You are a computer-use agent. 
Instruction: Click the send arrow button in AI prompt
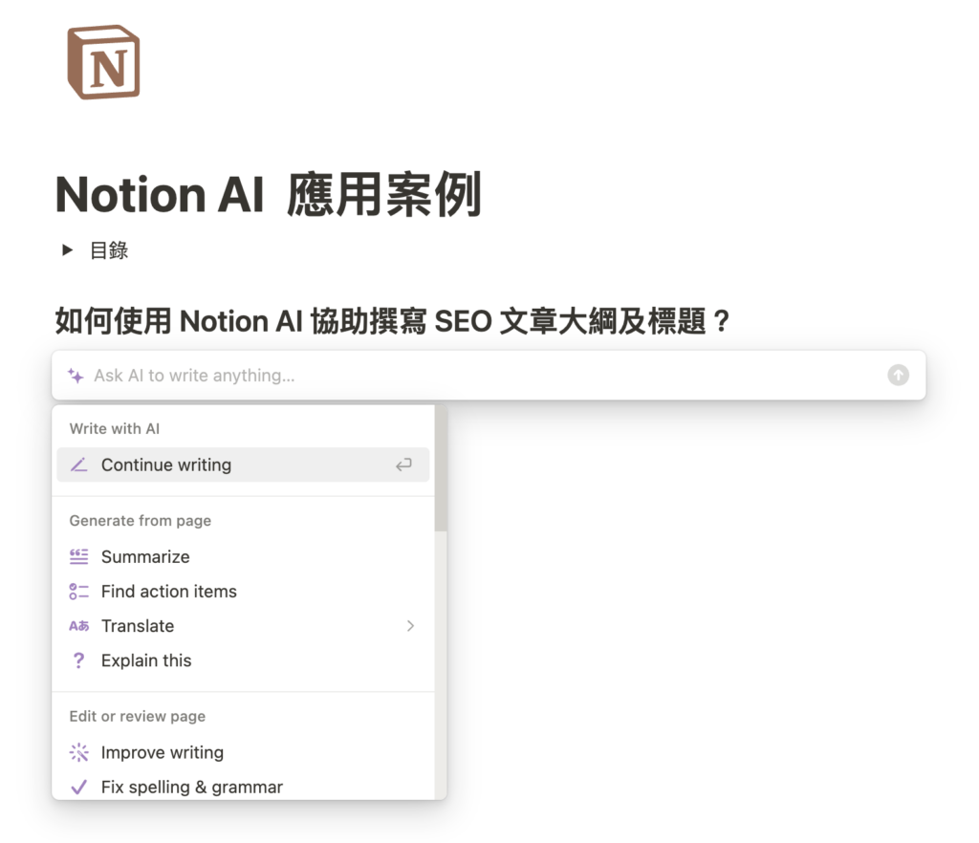(x=898, y=375)
